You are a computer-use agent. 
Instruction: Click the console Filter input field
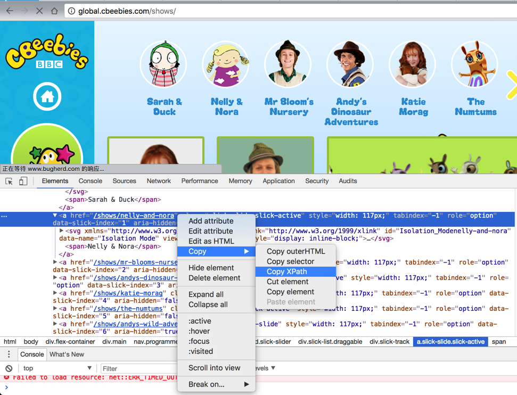coord(138,368)
